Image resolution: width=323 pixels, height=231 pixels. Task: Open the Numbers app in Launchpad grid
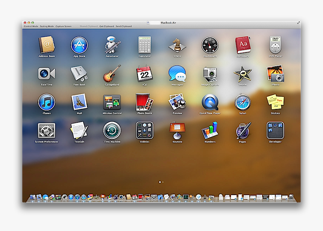coord(210,131)
